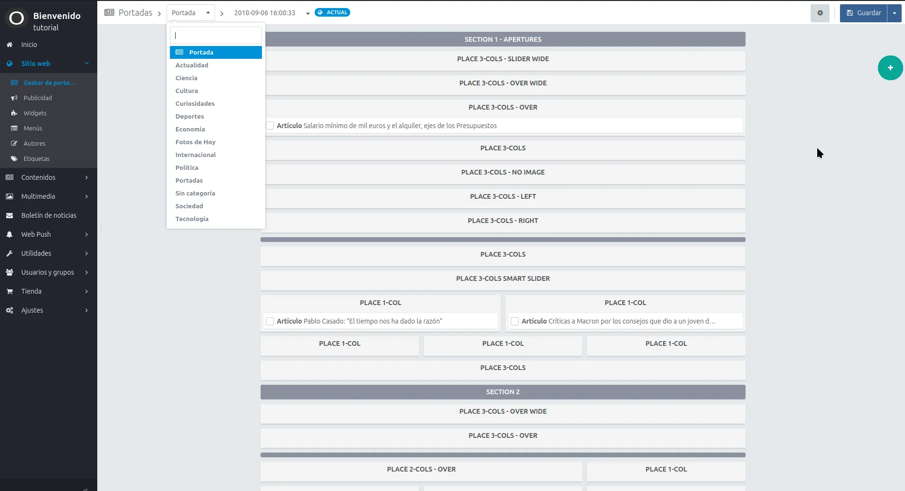Expand the Ajustes submenu chevron
This screenshot has height=491, width=905.
tap(87, 310)
